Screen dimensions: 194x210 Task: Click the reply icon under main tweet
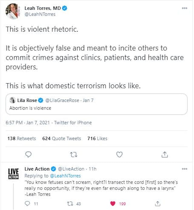28,155
